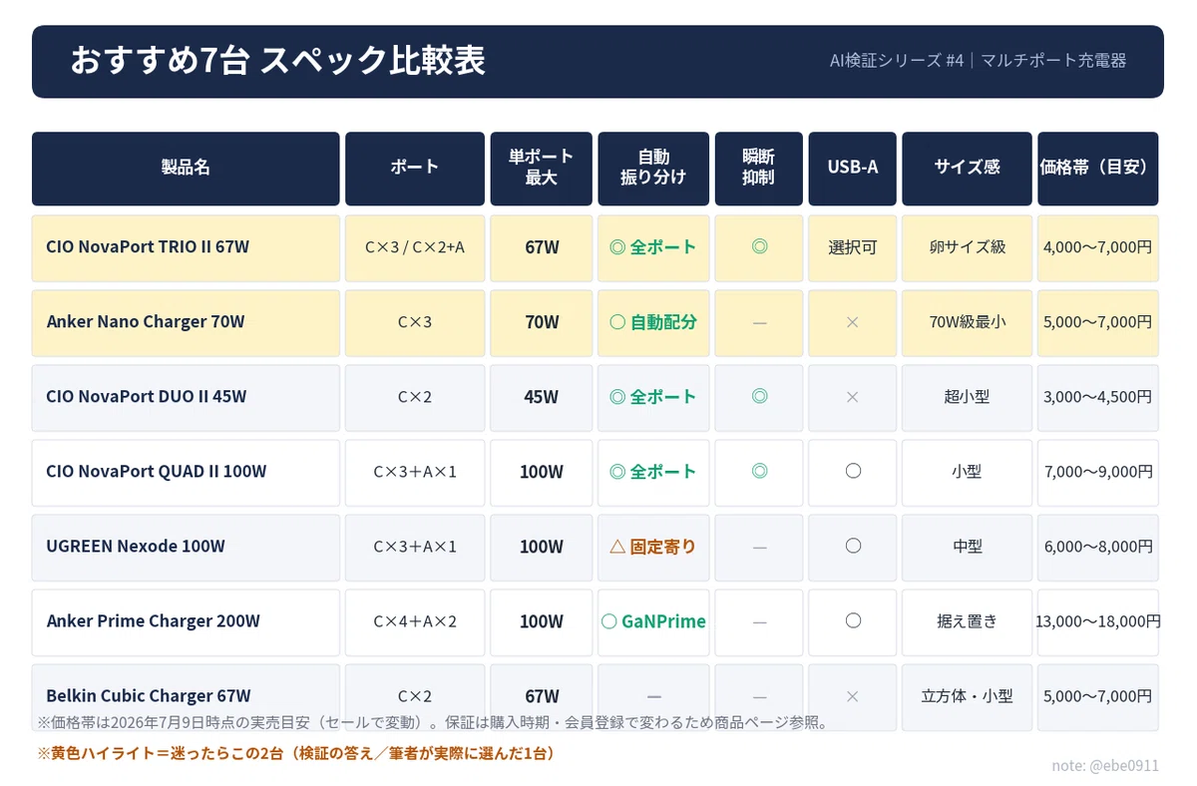Click the 70W級最小 size cell

967,322
